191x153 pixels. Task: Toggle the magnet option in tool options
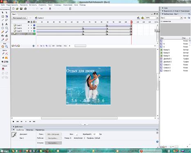(x=3, y=69)
